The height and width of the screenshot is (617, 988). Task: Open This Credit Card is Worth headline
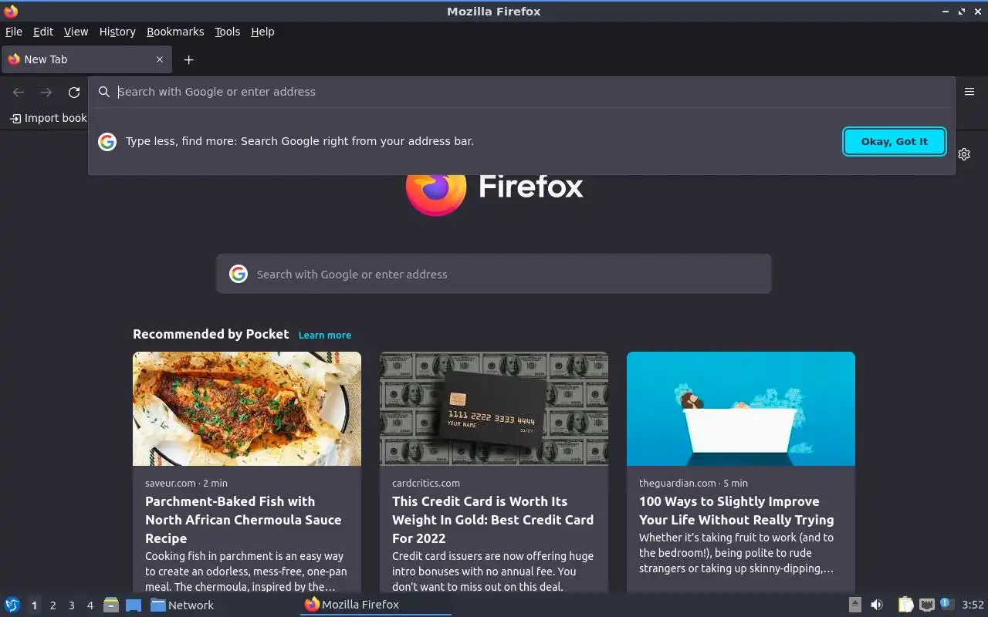492,520
